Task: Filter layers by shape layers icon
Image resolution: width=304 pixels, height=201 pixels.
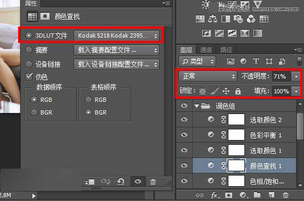Action: (x=269, y=62)
